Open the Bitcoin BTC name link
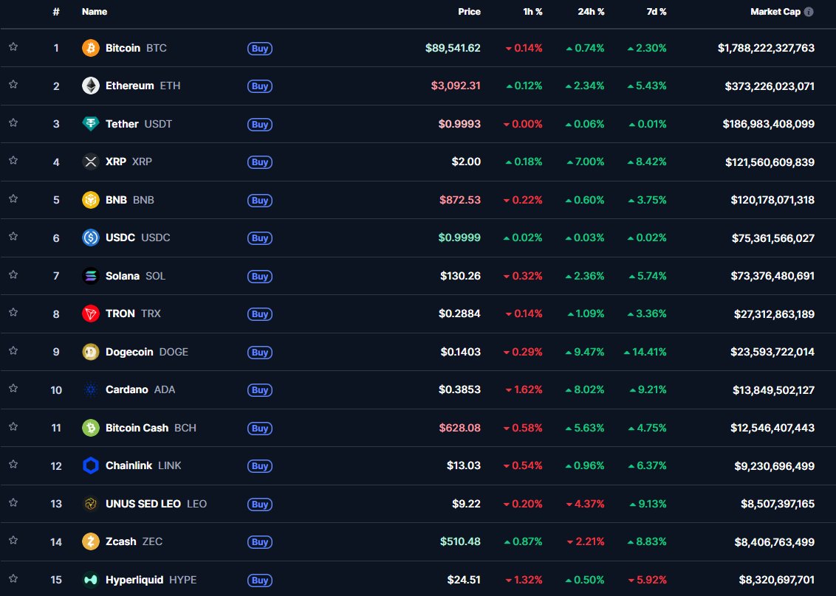Viewport: 836px width, 596px height. [136, 48]
